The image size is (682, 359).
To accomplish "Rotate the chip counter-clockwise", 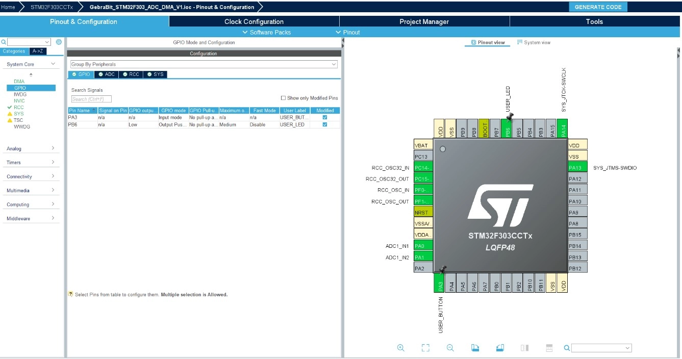I will click(x=500, y=348).
